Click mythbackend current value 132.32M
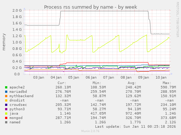The image size is (181, 135). point(63,96)
